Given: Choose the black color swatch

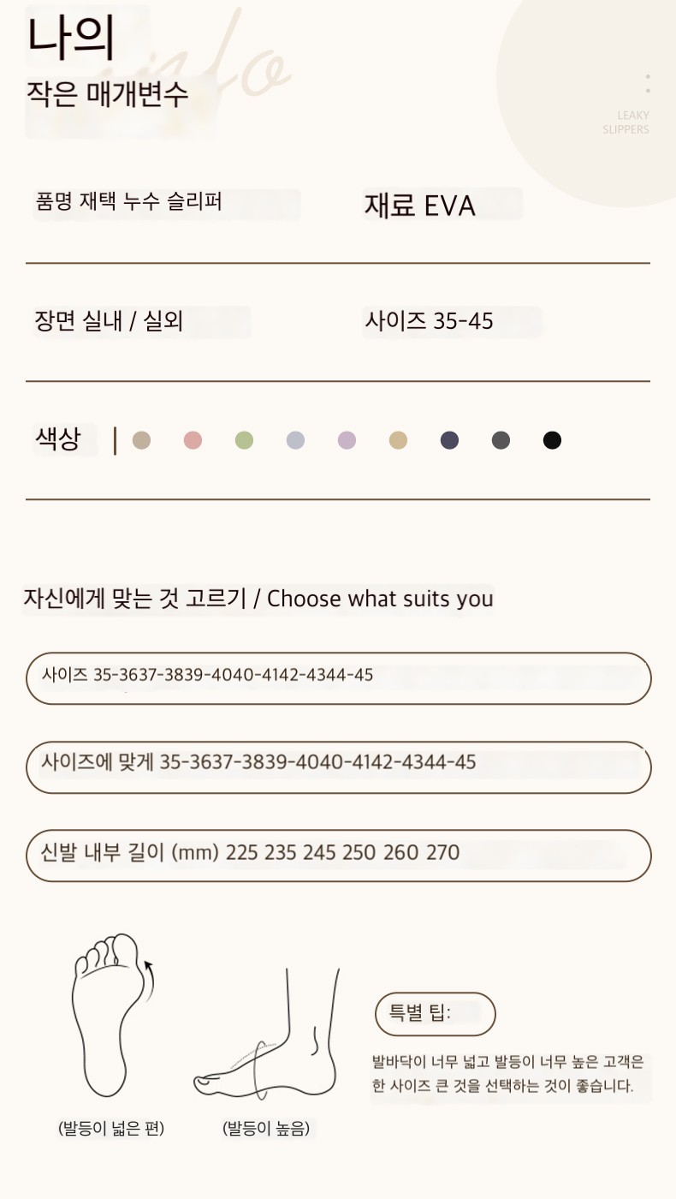Looking at the screenshot, I should point(552,440).
